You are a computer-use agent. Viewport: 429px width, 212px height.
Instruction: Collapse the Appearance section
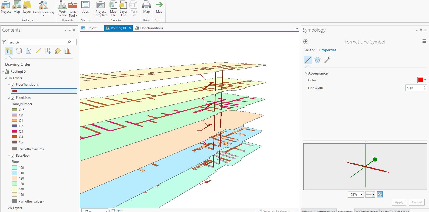click(x=306, y=73)
